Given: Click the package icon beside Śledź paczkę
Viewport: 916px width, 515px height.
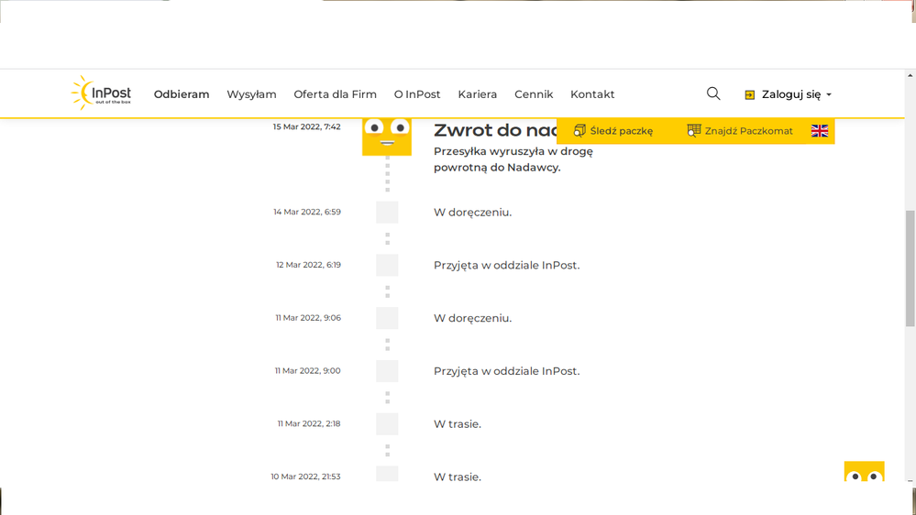Looking at the screenshot, I should pos(579,131).
